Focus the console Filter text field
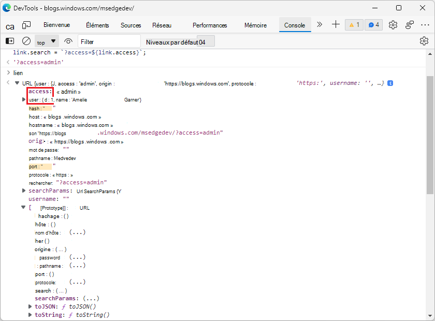 point(109,41)
